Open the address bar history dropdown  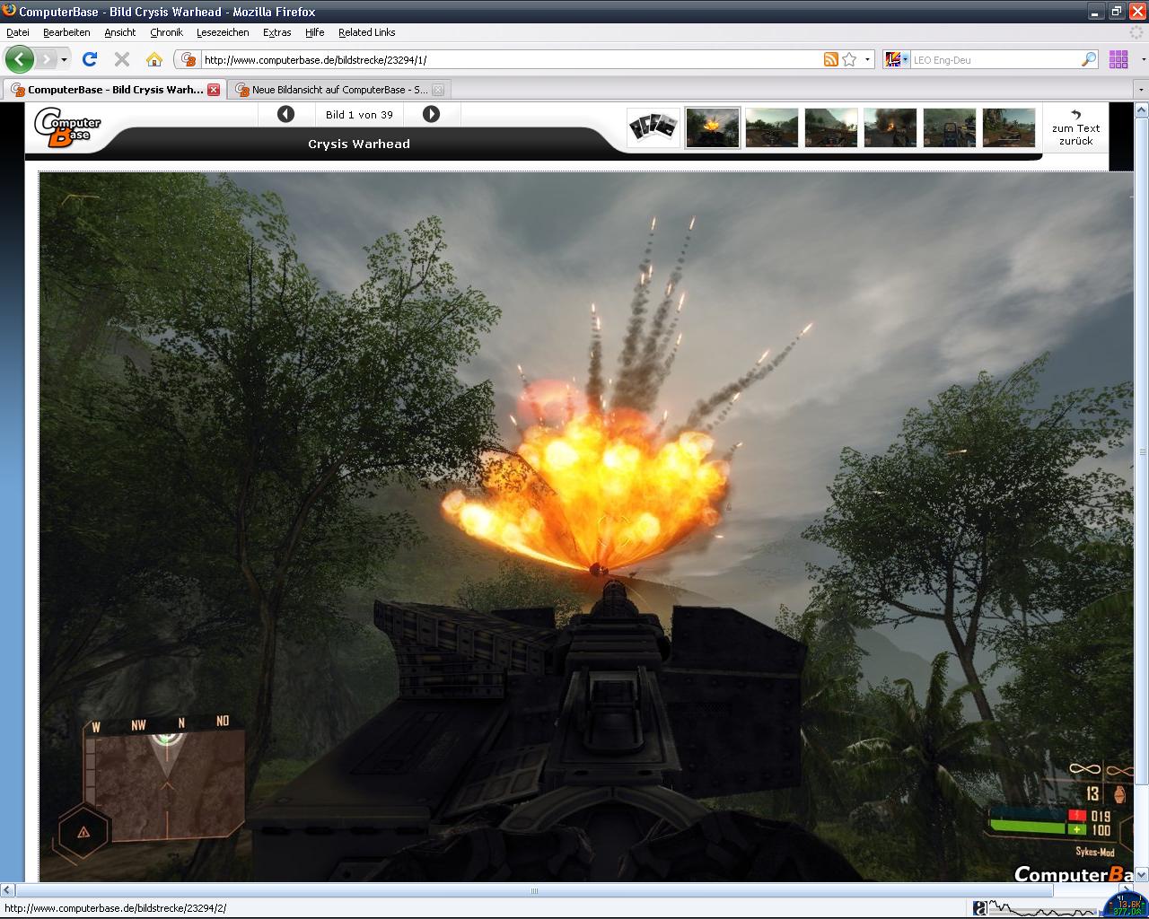click(867, 60)
